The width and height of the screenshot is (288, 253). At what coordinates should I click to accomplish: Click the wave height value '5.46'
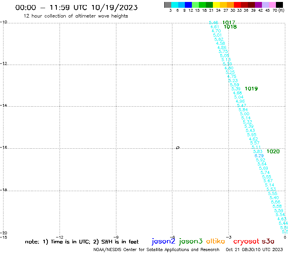click(213, 23)
